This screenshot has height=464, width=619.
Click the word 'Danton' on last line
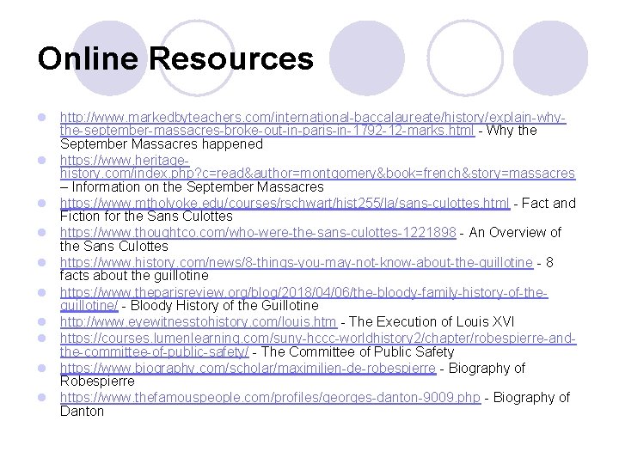83,411
